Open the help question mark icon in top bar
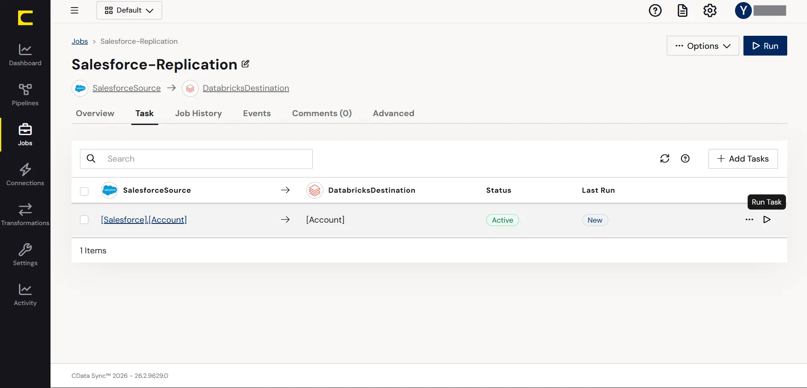Image resolution: width=807 pixels, height=388 pixels. (x=655, y=11)
